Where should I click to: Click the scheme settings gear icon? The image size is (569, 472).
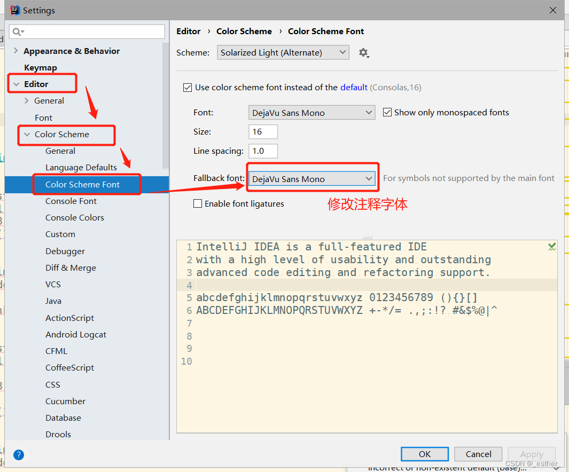point(364,53)
